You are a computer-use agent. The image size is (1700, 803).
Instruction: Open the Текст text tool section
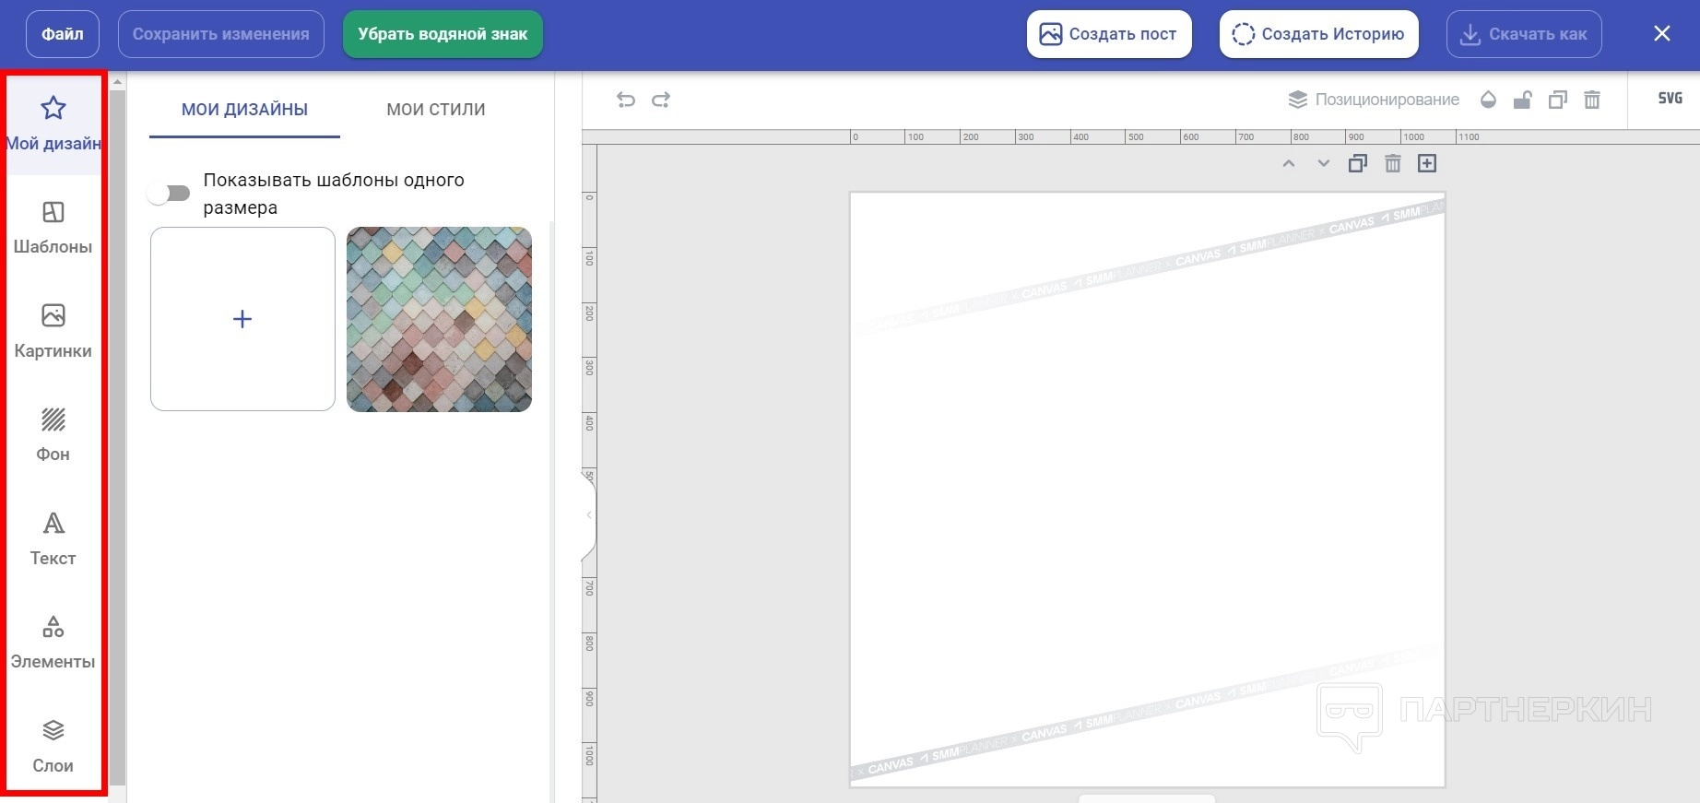pyautogui.click(x=53, y=539)
